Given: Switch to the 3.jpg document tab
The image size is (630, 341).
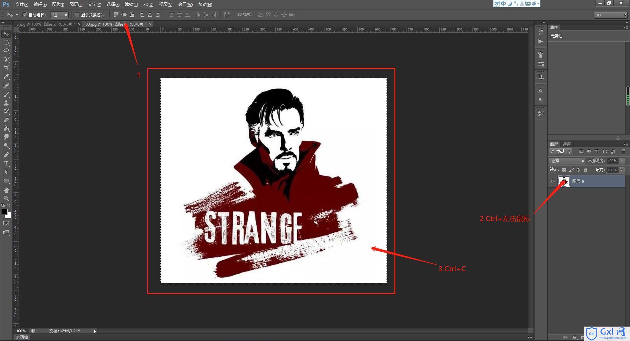Looking at the screenshot, I should point(46,24).
